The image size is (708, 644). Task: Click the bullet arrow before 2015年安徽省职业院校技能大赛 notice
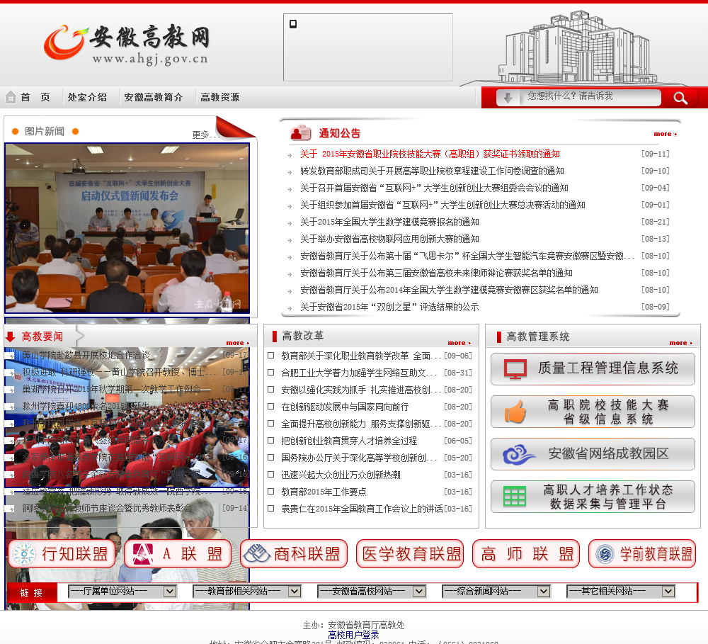290,155
